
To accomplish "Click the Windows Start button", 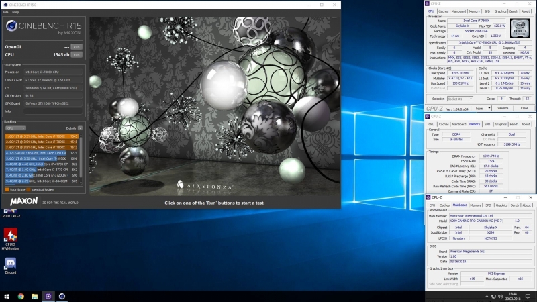I will (x=7, y=296).
